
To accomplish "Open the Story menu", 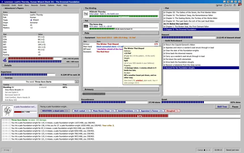I will pyautogui.click(x=27, y=5).
